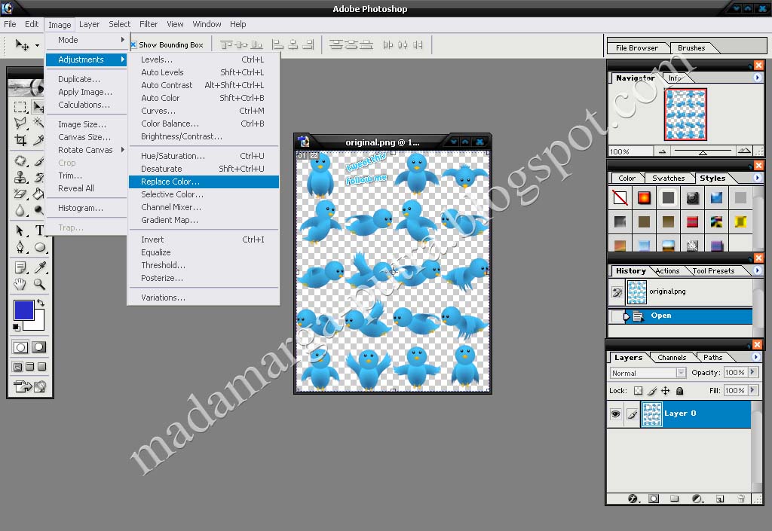The height and width of the screenshot is (531, 772).
Task: Swap foreground and background colors
Action: [41, 302]
